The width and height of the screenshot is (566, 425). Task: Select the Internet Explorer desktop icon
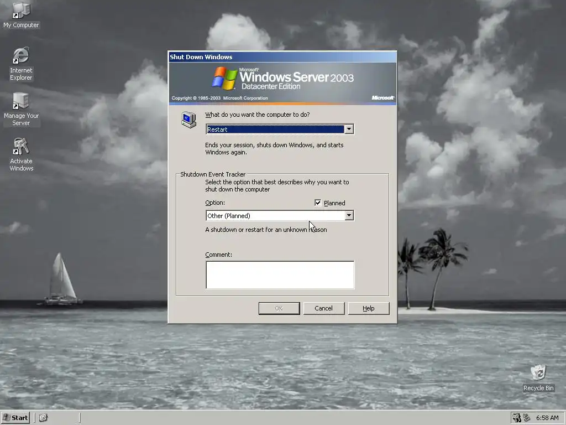point(21,64)
